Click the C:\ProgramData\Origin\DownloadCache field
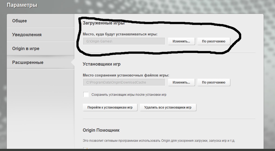Screen dimensions: 275x151 (124, 82)
